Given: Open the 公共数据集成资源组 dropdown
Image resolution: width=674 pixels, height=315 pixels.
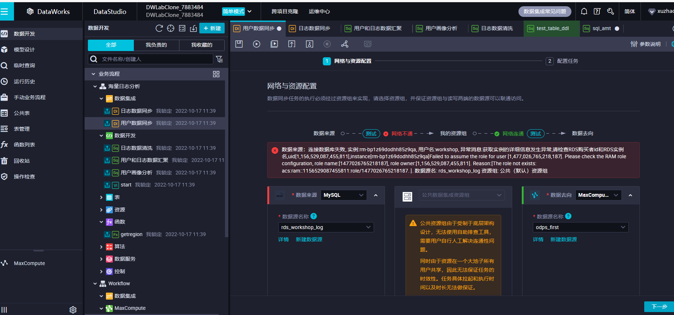Looking at the screenshot, I should [x=461, y=195].
